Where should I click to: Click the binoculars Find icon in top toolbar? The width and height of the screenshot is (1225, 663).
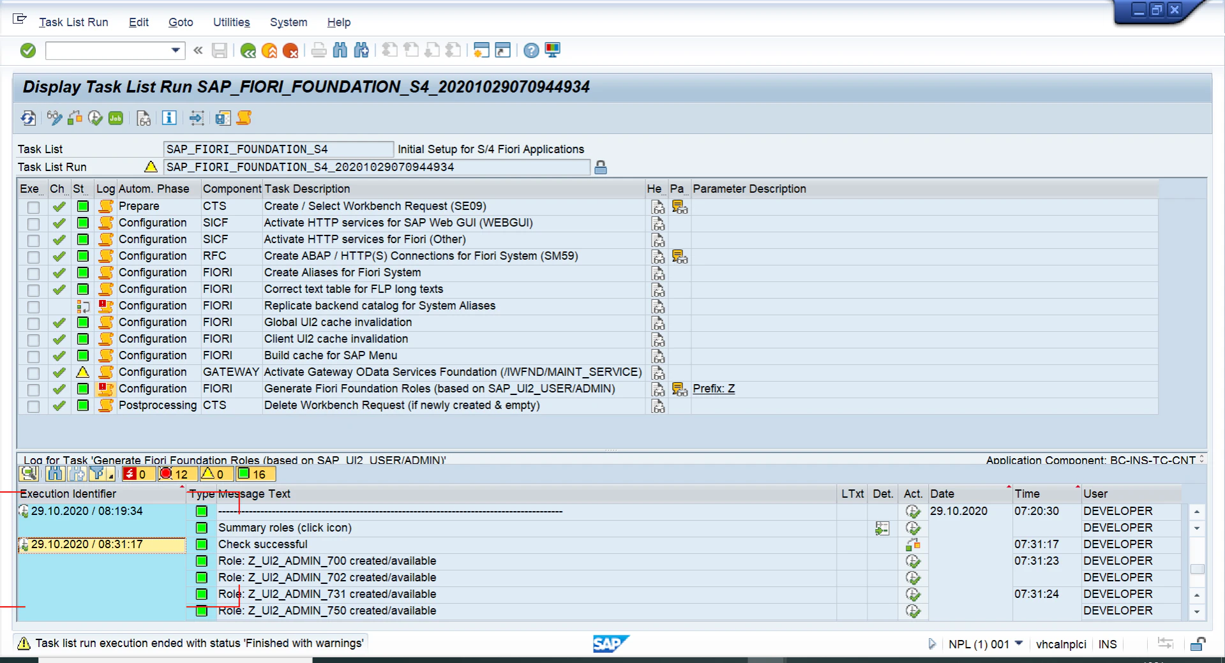tap(340, 50)
